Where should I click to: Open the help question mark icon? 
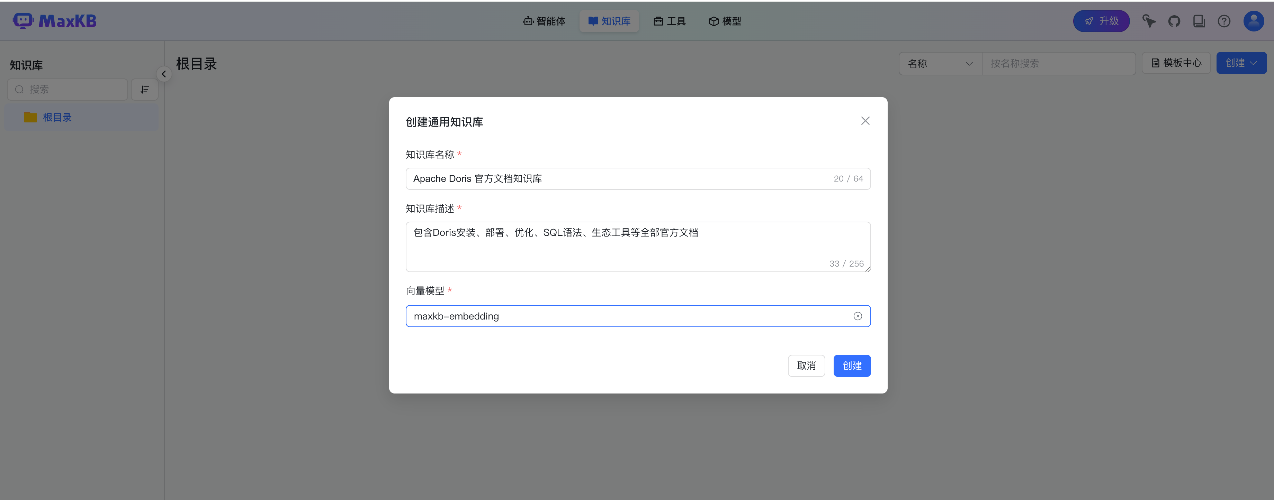click(1223, 21)
